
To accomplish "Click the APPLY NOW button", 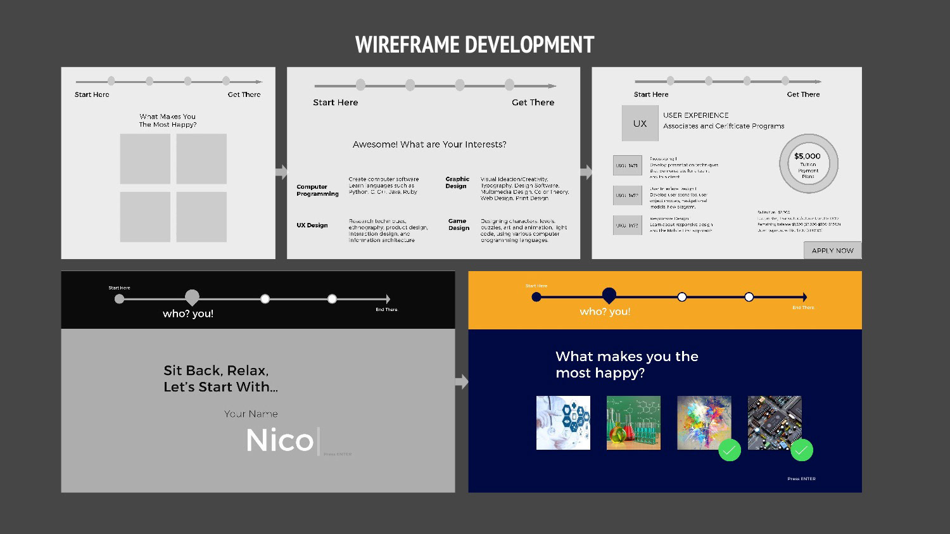I will [x=832, y=250].
